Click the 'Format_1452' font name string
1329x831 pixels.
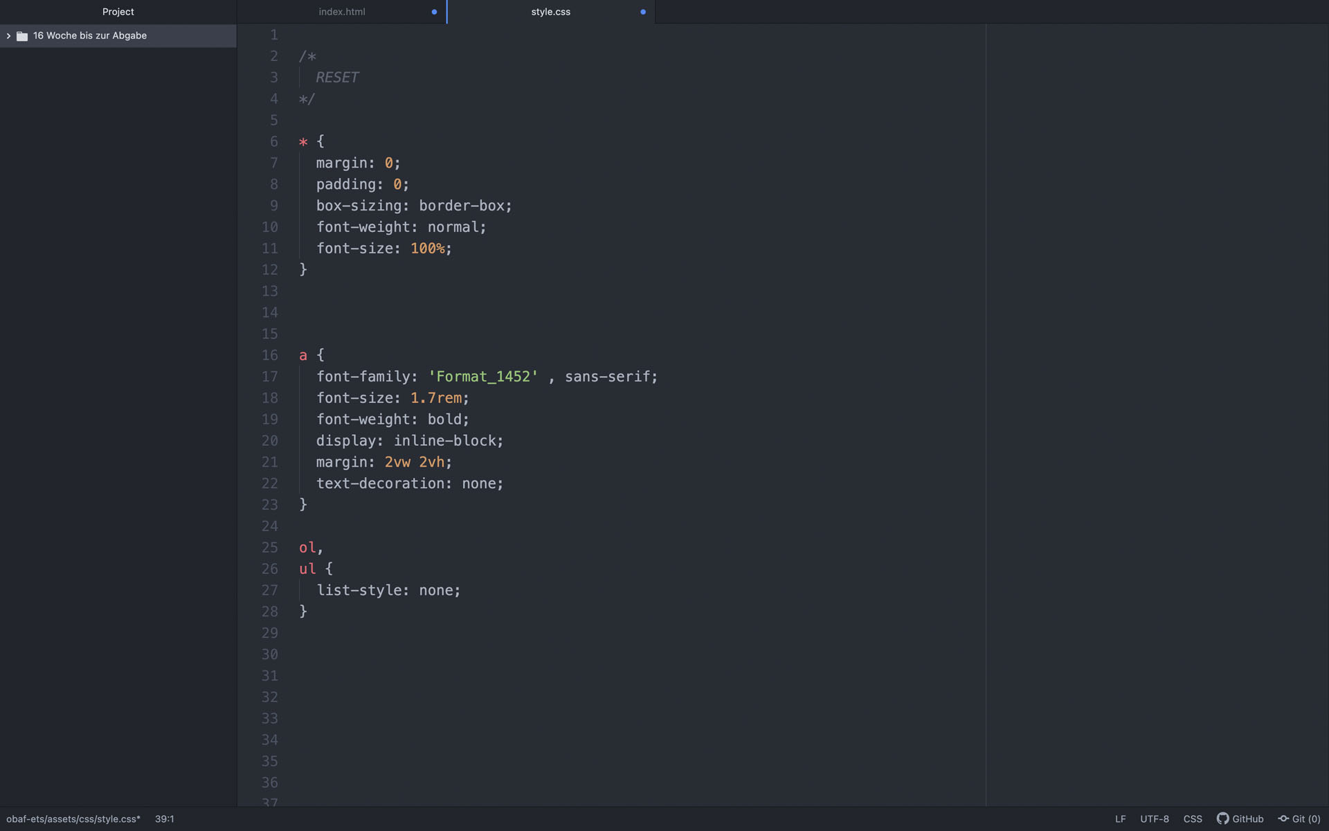[483, 377]
